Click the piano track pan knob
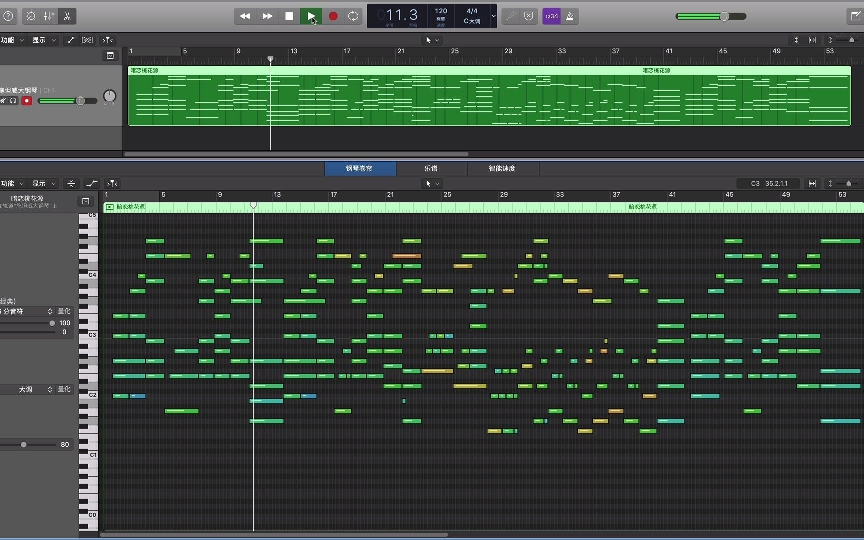Viewport: 864px width, 540px height. [x=109, y=96]
